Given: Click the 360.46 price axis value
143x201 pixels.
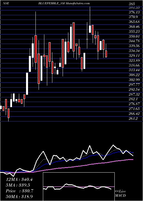Looking at the screenshot, I should (x=134, y=27).
